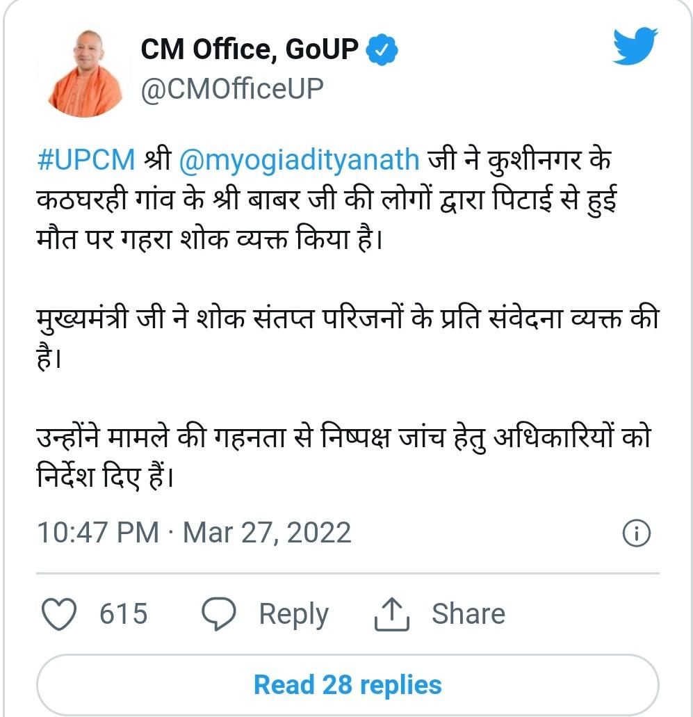The height and width of the screenshot is (717, 693).
Task: Open the Read 28 replies button
Action: pos(347,684)
